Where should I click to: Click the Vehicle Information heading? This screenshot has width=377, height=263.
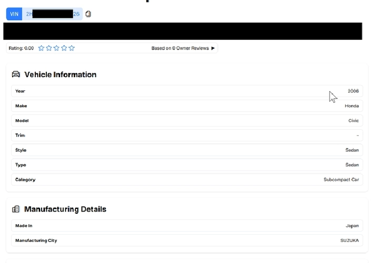tap(60, 75)
